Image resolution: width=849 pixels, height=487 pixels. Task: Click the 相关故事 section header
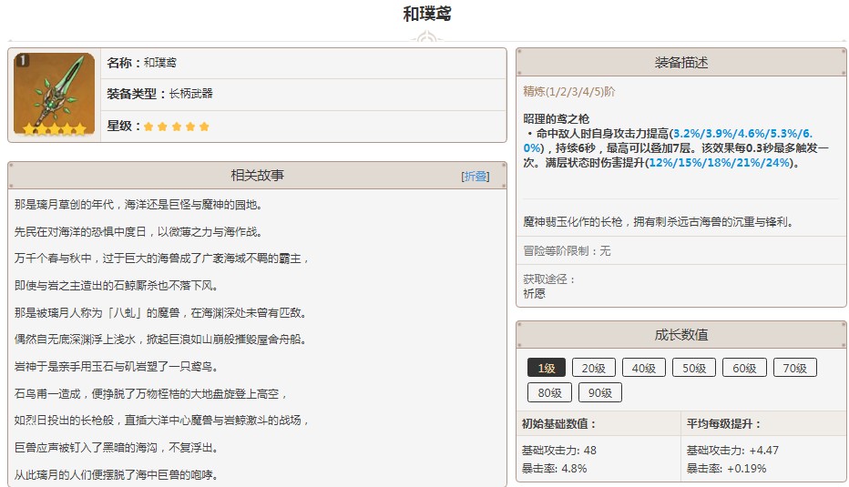click(257, 176)
